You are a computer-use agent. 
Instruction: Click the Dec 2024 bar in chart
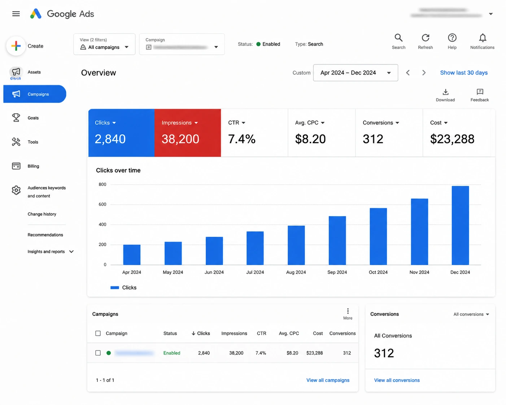460,225
